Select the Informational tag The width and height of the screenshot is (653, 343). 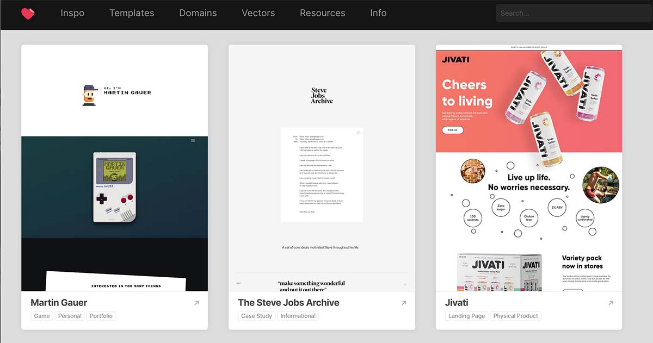coord(298,316)
